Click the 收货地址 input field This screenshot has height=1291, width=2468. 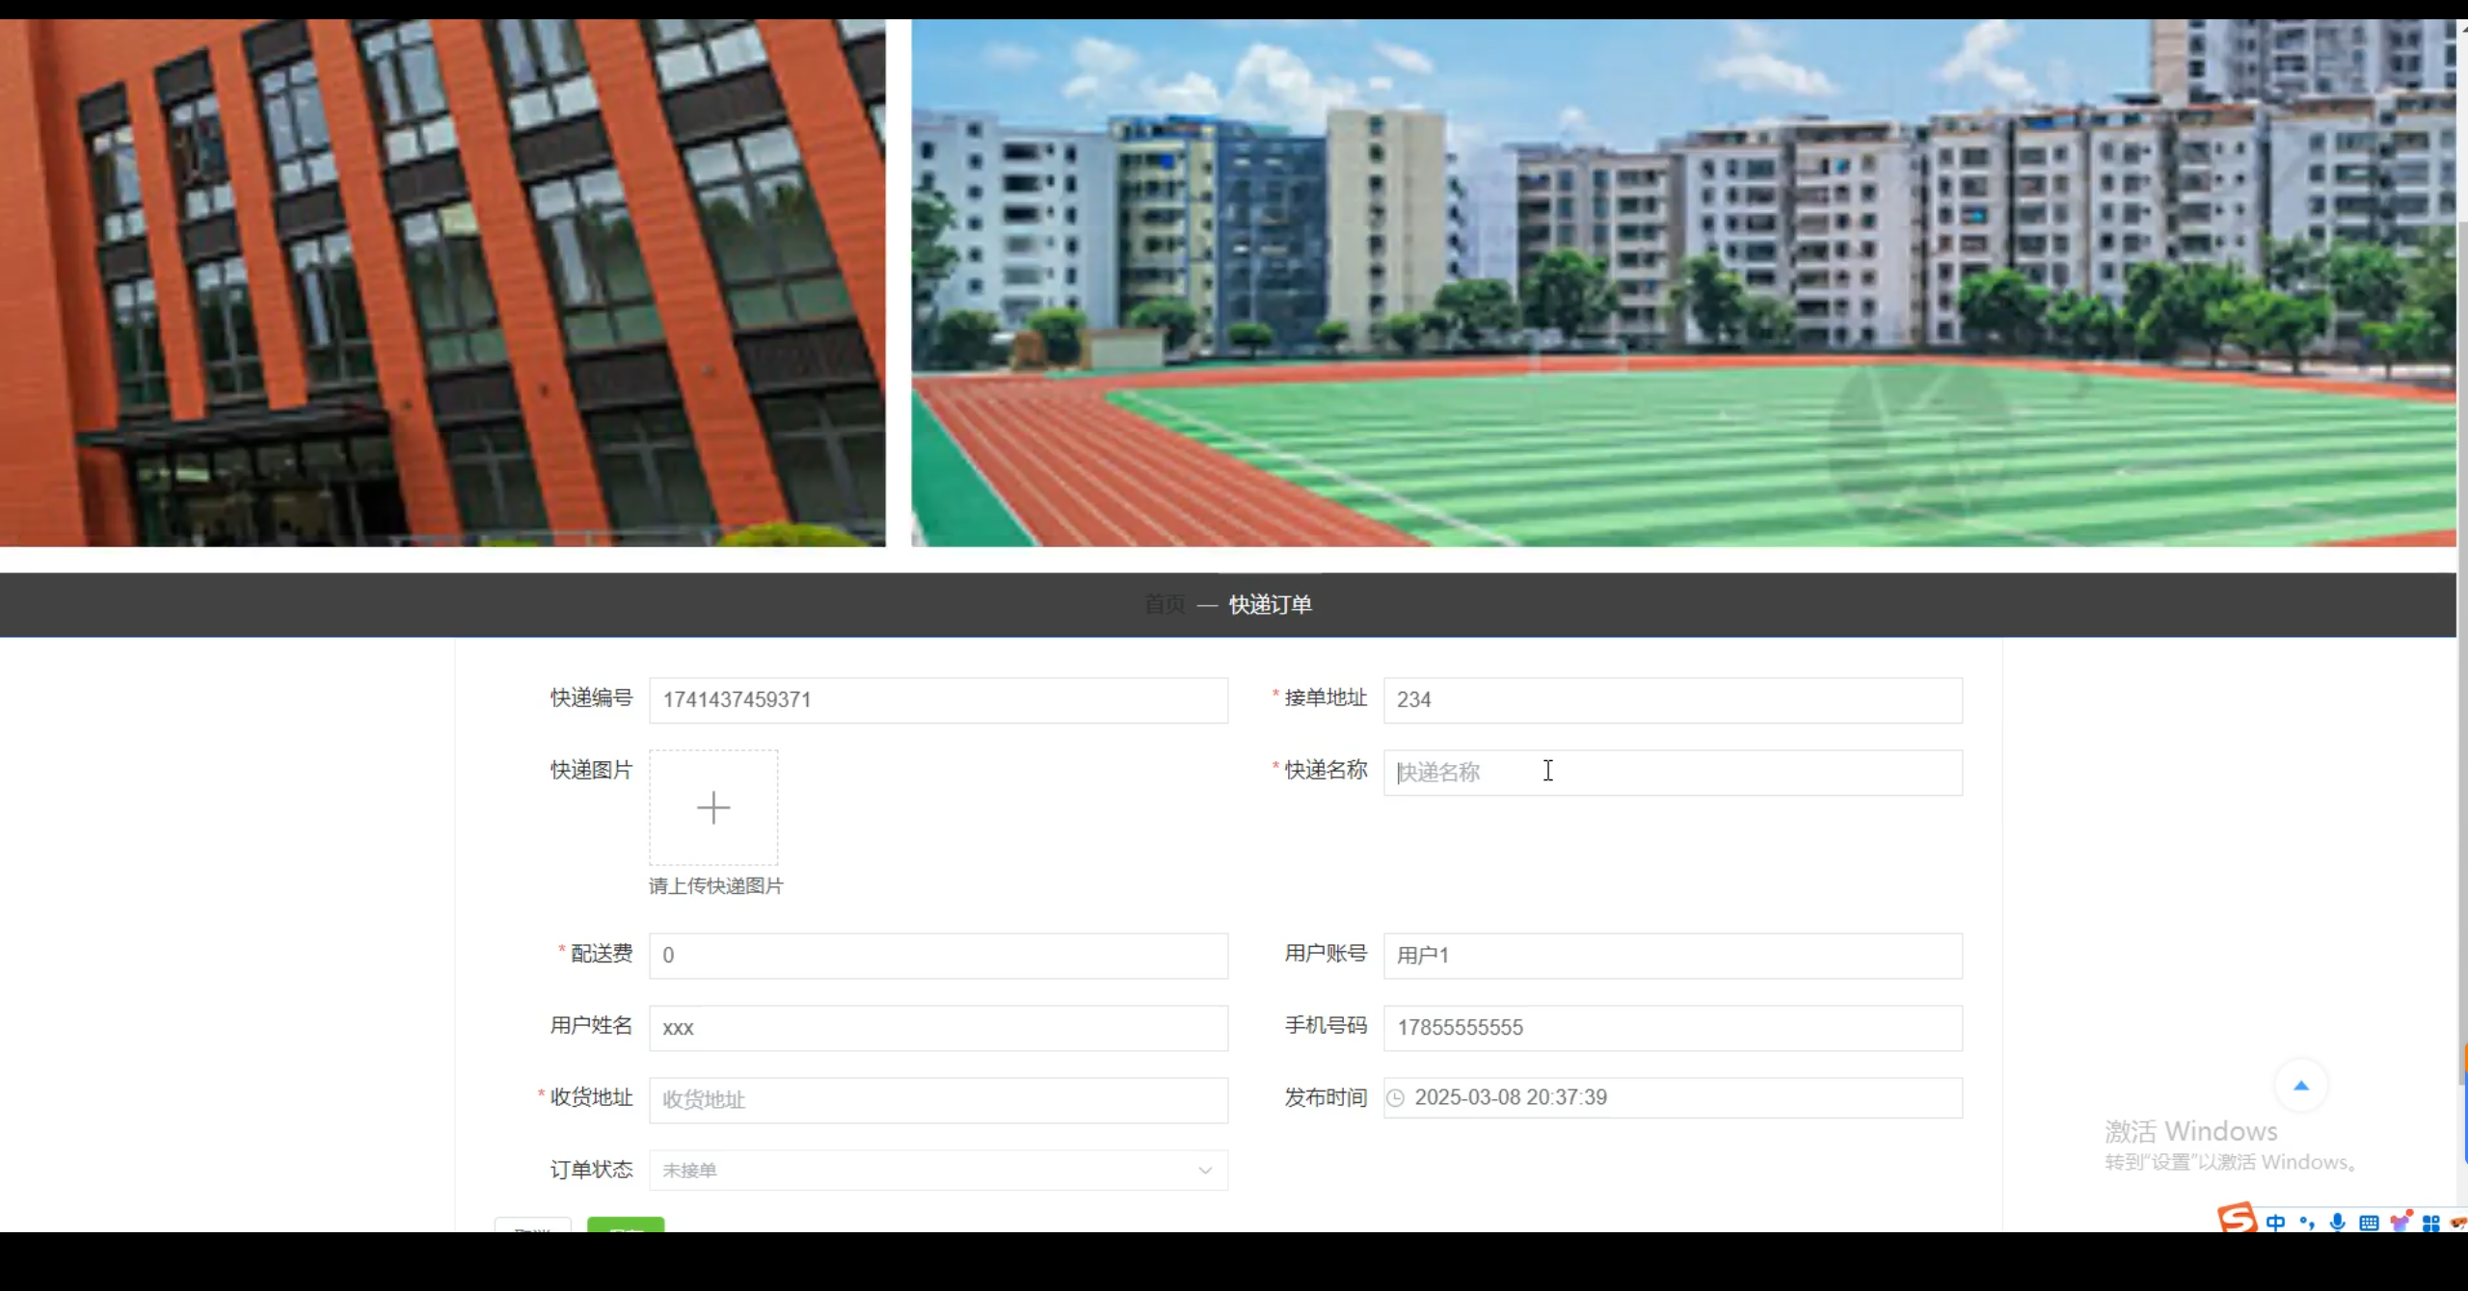coord(937,1099)
